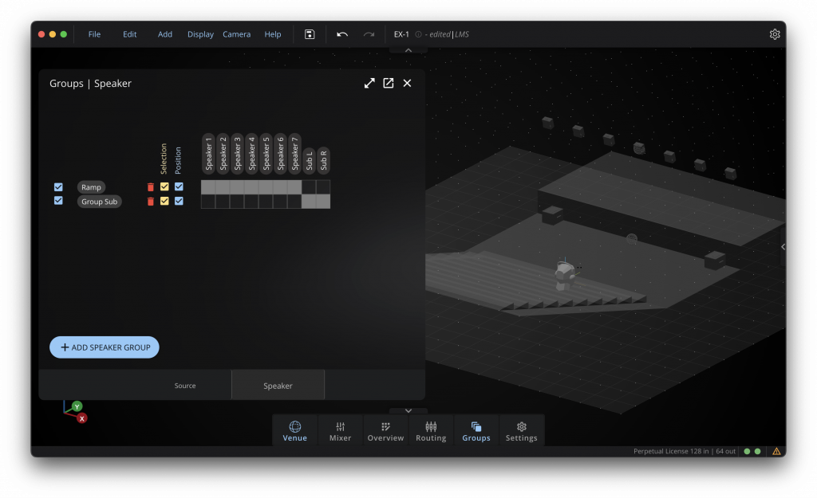Viewport: 817px width, 498px height.
Task: Click the Y axis gizmo handle
Action: pos(77,406)
